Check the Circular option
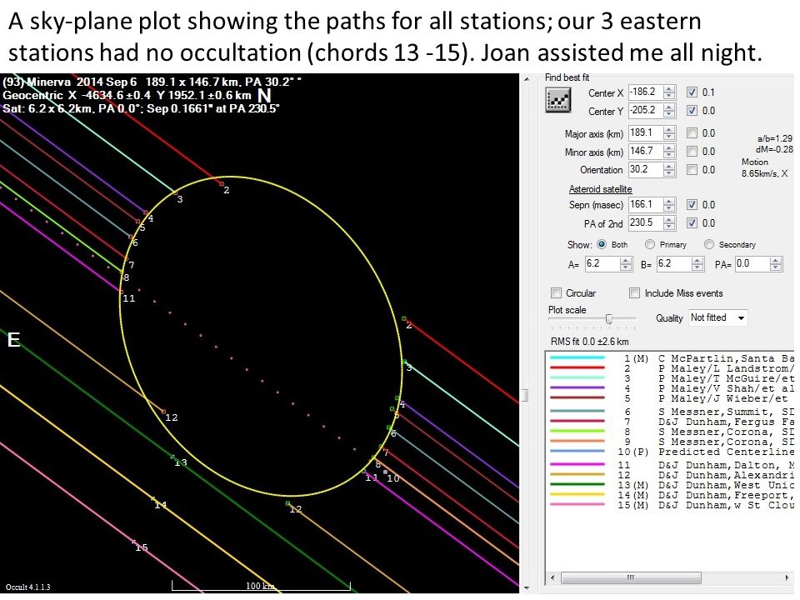Screen dimensions: 800x600 click(556, 292)
